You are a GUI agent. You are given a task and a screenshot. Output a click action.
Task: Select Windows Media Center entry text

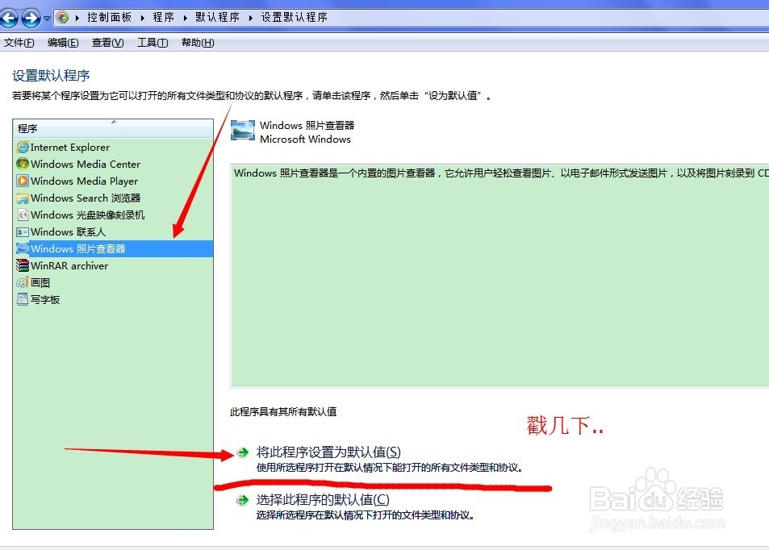(x=86, y=165)
